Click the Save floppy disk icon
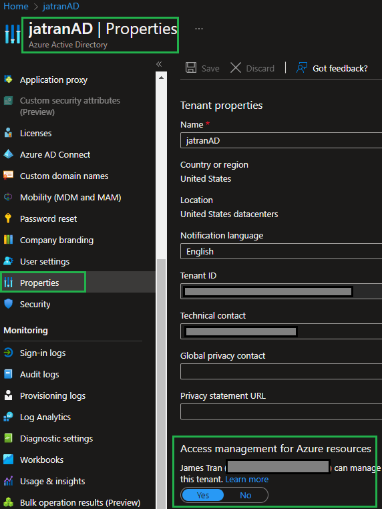 point(191,67)
